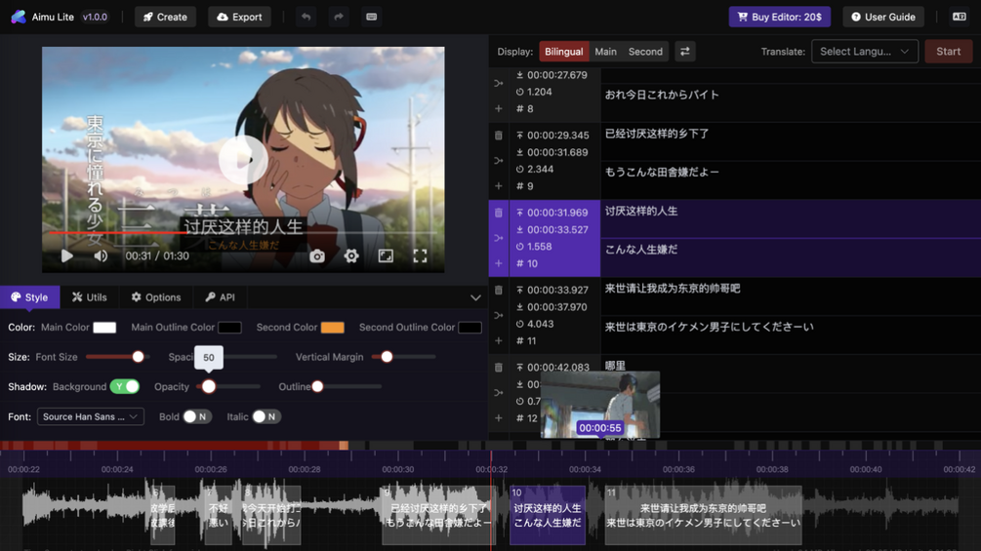This screenshot has width=981, height=551.
Task: Click the Opacity slider handle
Action: [209, 387]
